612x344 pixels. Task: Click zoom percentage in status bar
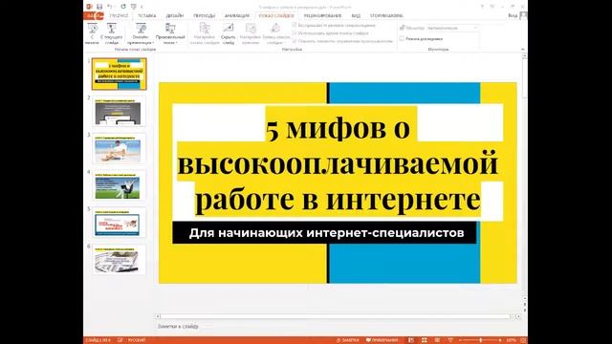pyautogui.click(x=511, y=340)
